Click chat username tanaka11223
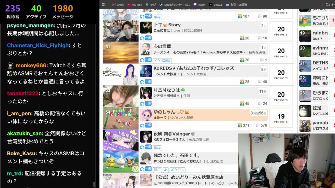The width and height of the screenshot is (335, 188). click(23, 93)
